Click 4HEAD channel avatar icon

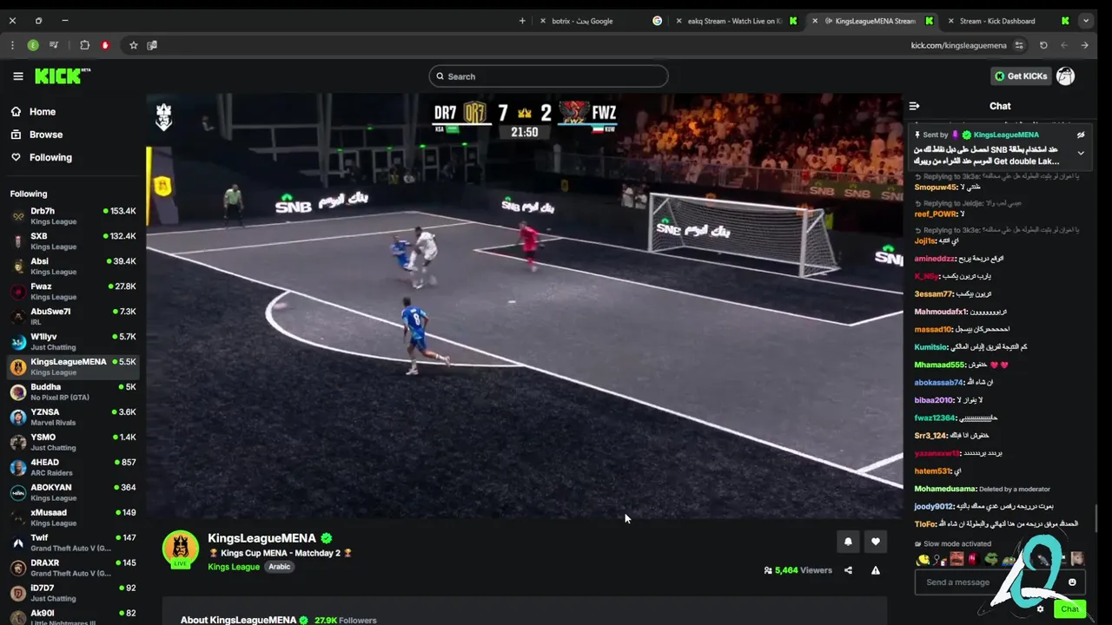[x=18, y=468]
